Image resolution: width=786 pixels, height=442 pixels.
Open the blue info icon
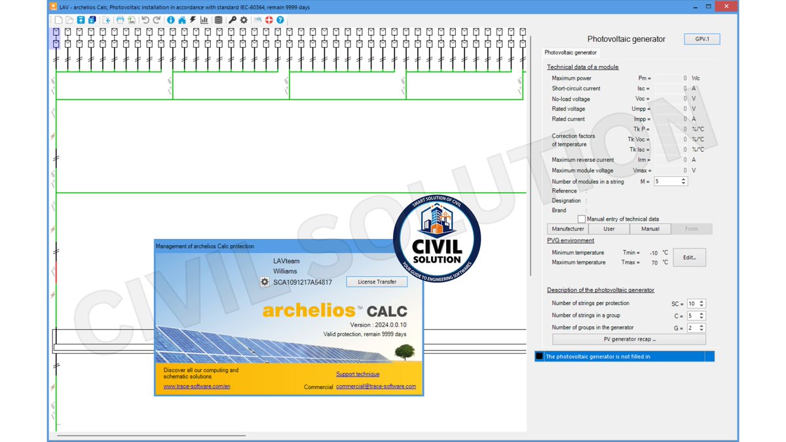click(171, 20)
